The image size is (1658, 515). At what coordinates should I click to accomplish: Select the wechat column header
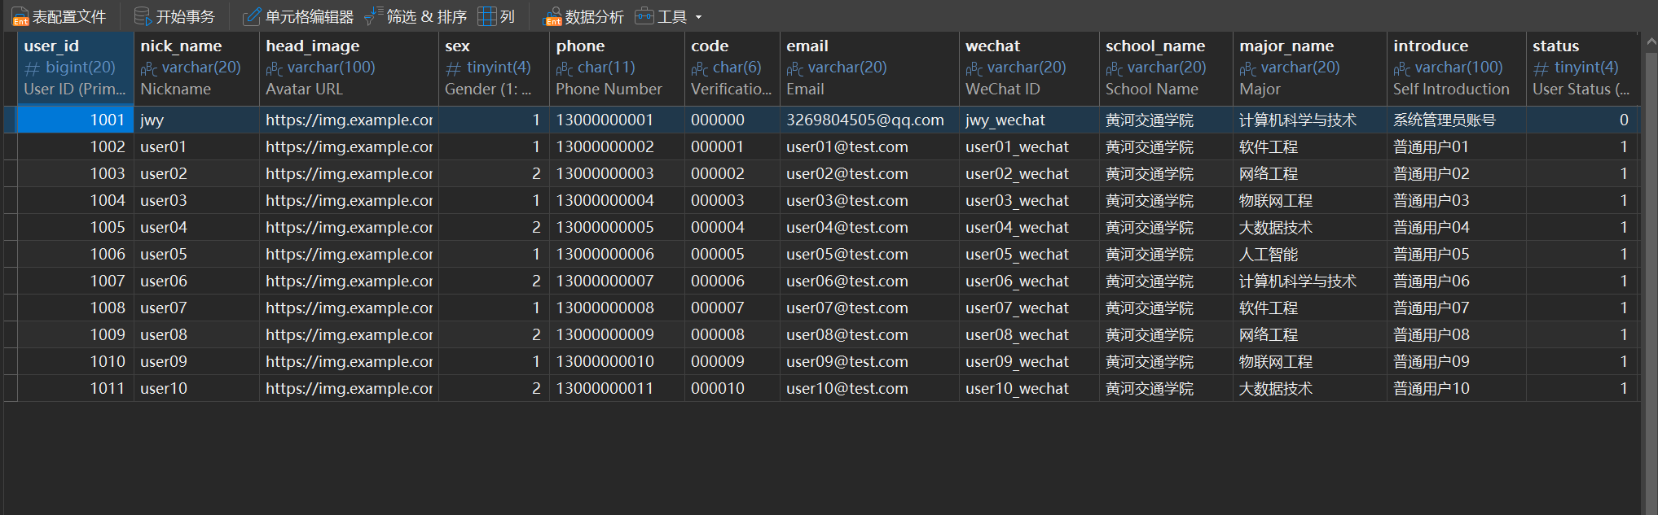tap(1029, 68)
